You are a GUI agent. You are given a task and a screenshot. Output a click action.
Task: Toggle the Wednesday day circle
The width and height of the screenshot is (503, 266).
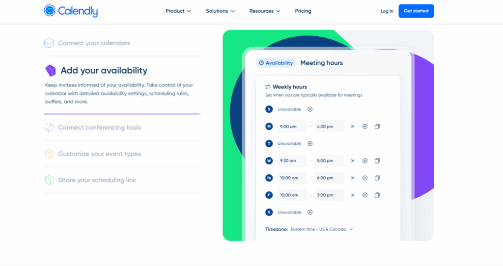point(269,161)
